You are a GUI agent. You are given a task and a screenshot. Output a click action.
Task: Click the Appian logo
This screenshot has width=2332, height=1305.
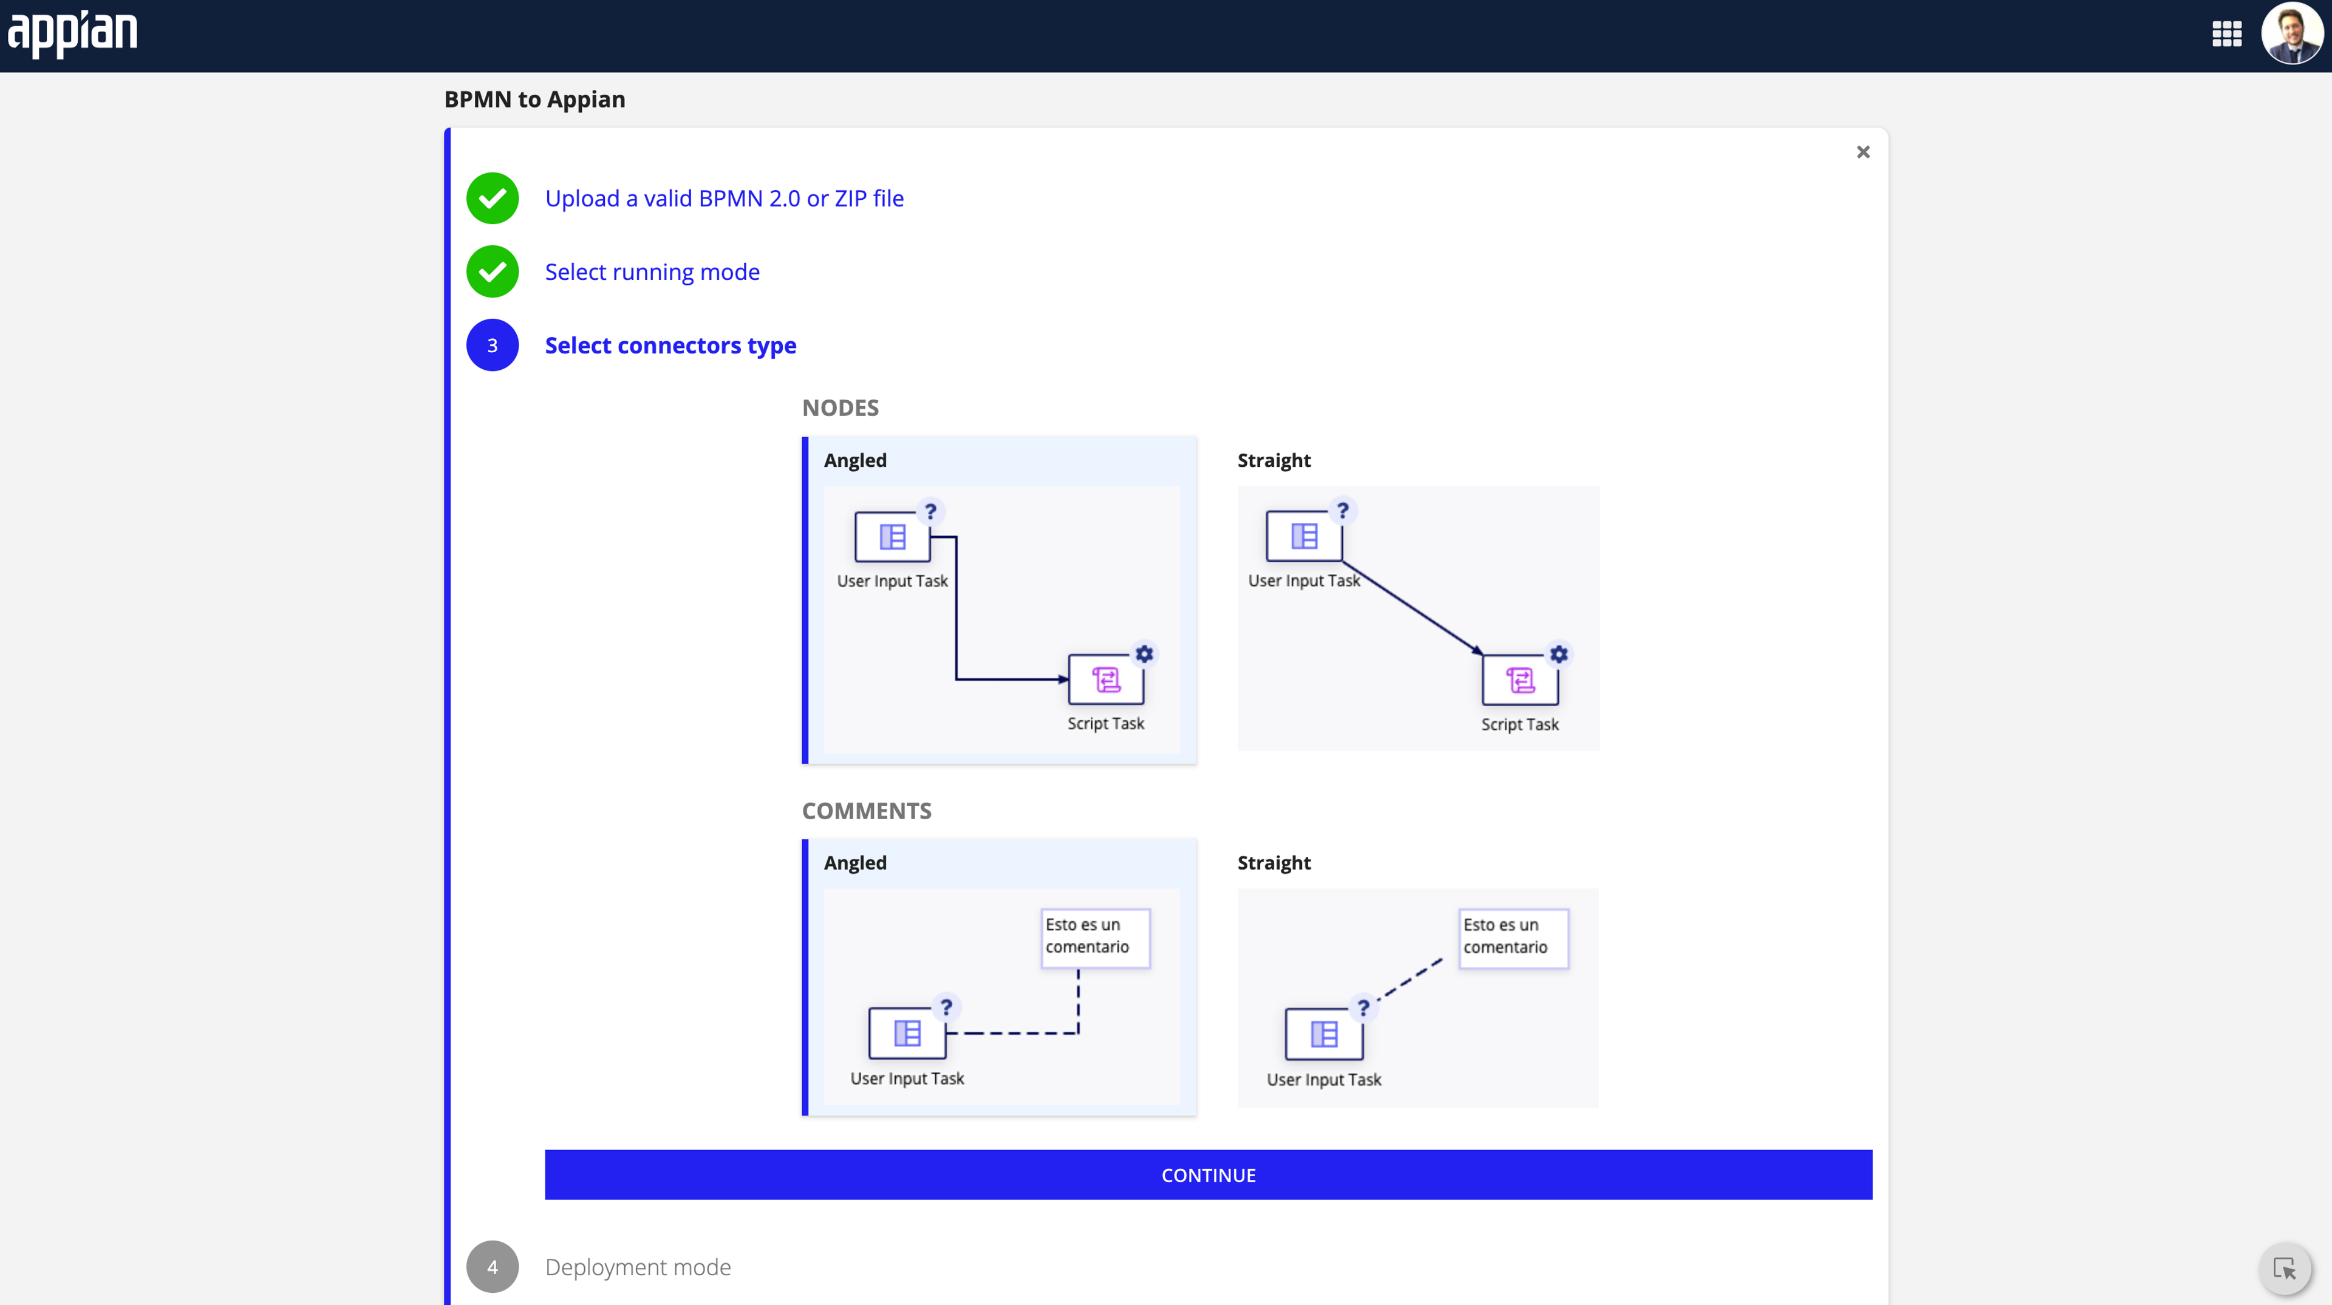click(x=72, y=33)
